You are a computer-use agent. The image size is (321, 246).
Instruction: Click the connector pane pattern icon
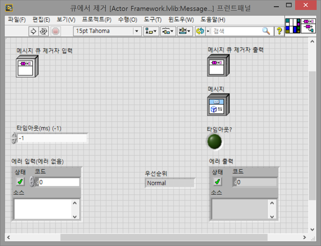293,26
